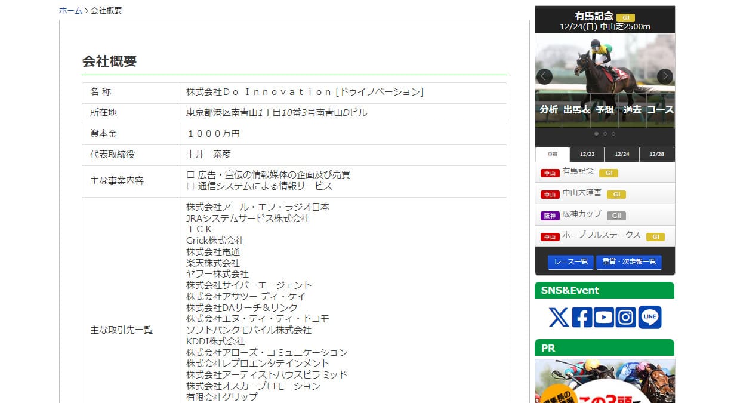Open 有馬記念 race in list
Image resolution: width=734 pixels, height=403 pixels.
(578, 171)
